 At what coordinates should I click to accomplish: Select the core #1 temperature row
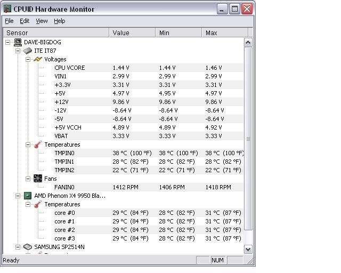click(149, 221)
